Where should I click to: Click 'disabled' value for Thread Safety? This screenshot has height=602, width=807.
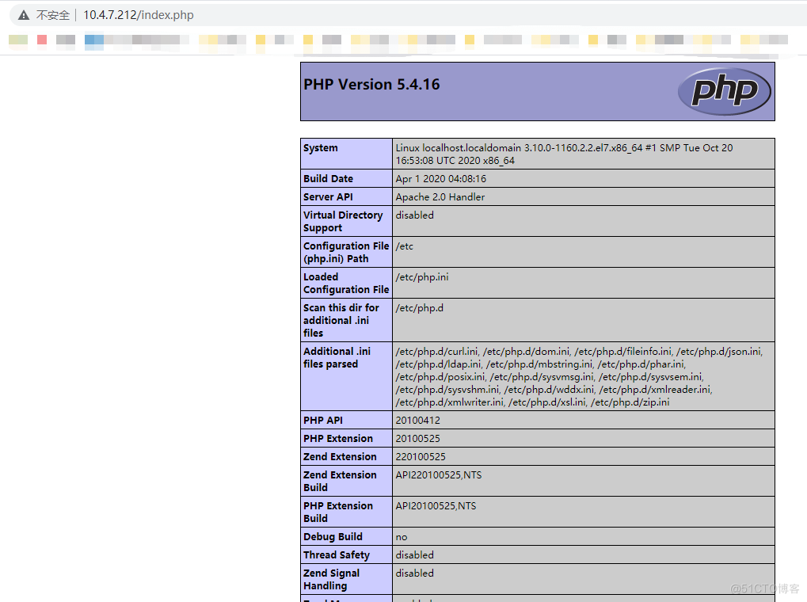415,555
